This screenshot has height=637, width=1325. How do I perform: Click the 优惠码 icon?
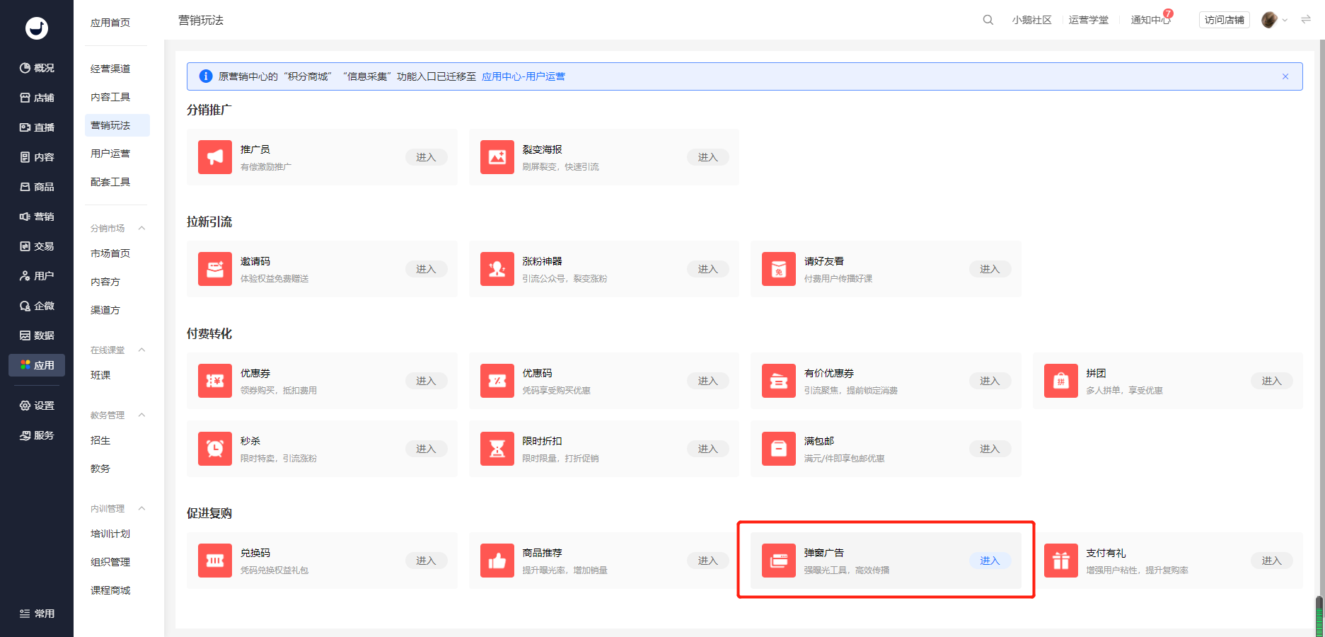coord(497,381)
